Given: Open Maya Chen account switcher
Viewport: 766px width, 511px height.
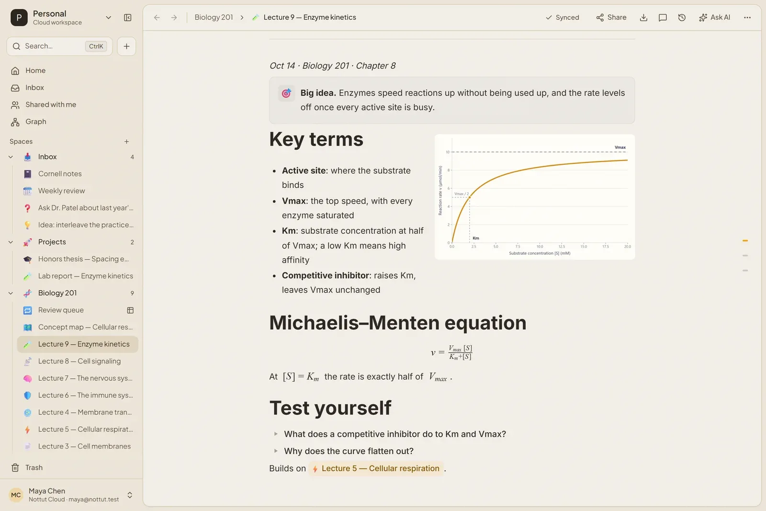Looking at the screenshot, I should [x=71, y=495].
